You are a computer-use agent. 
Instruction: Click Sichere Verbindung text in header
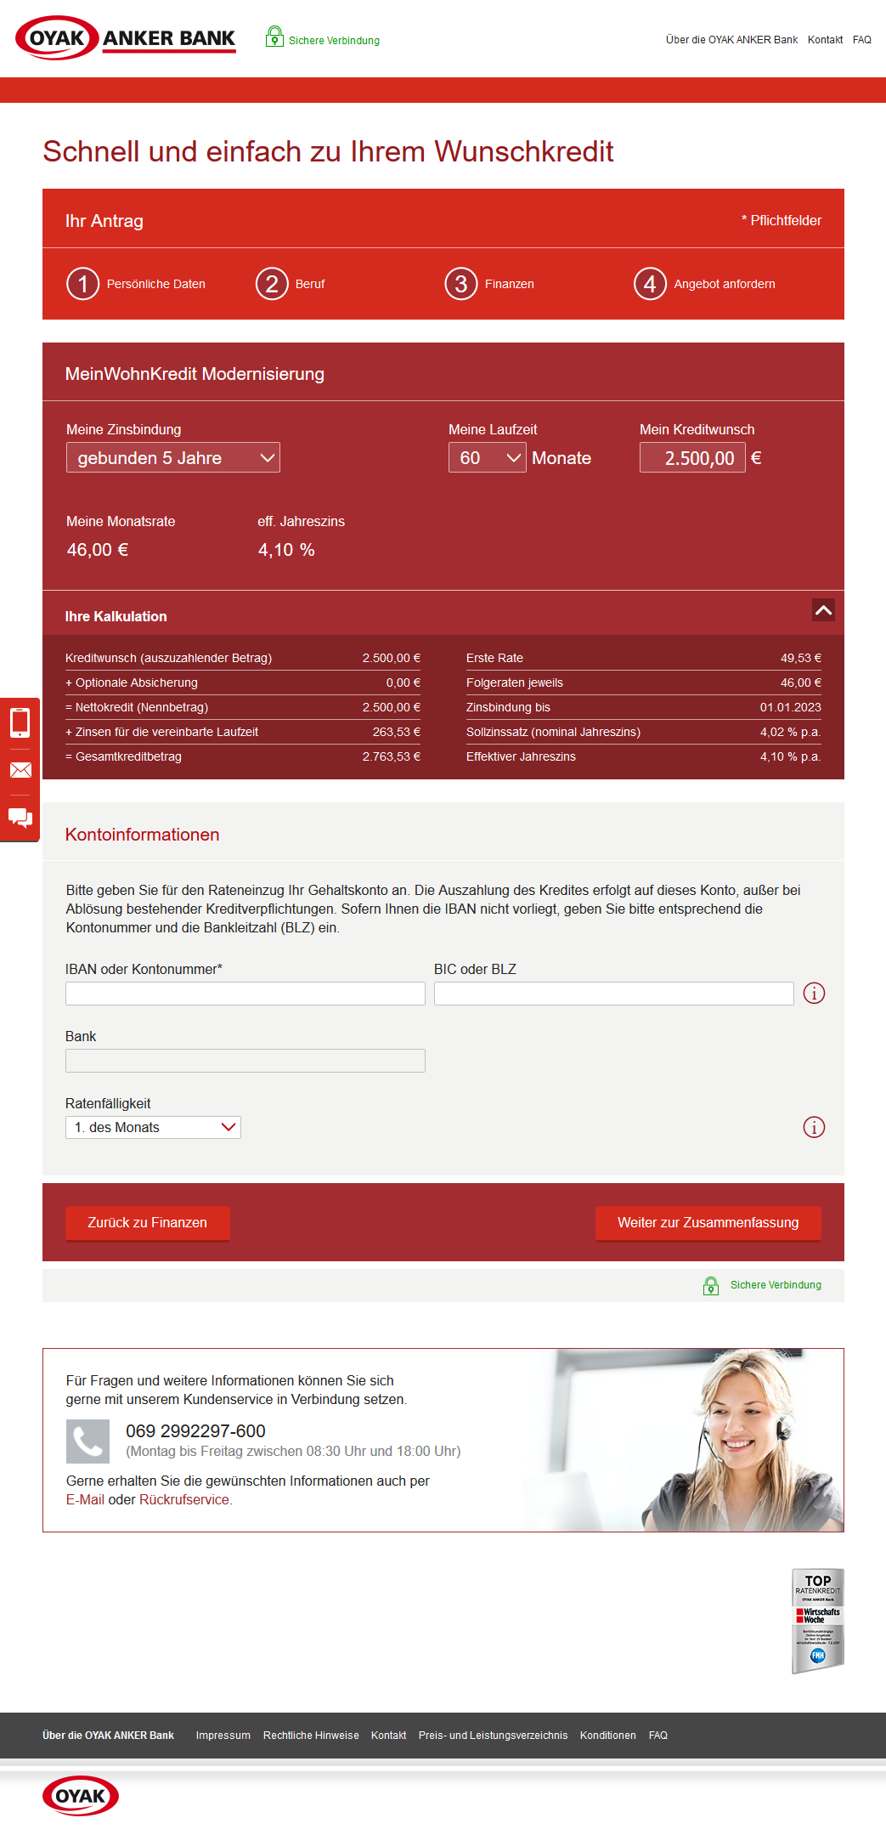(334, 41)
